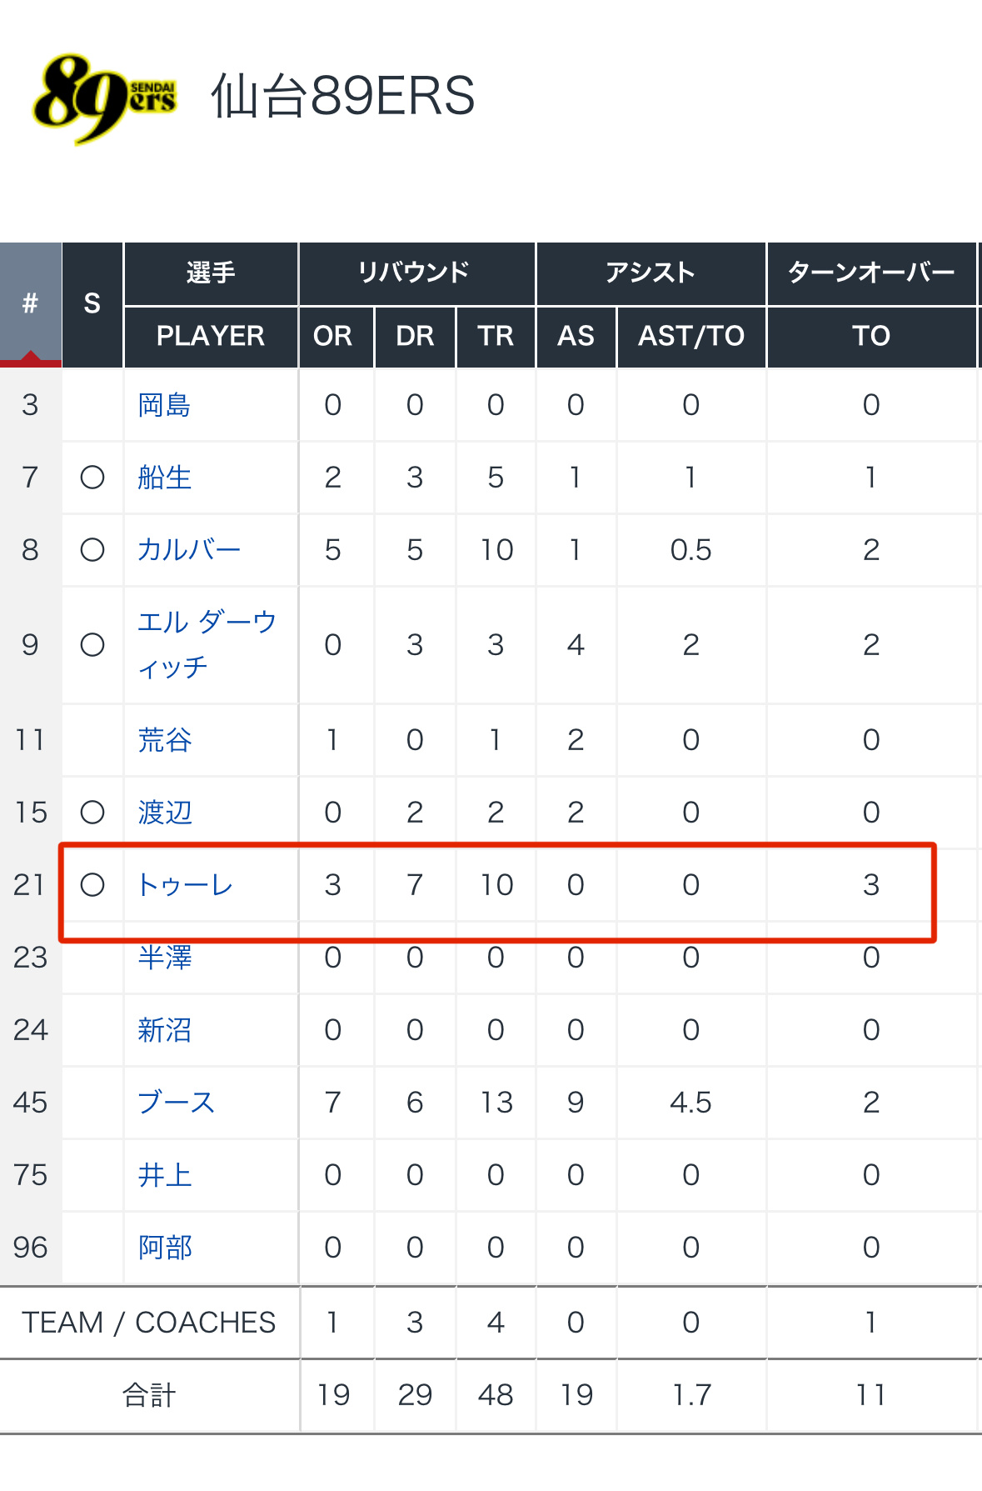
Task: Sort by the AST/TO column header
Action: pyautogui.click(x=691, y=336)
